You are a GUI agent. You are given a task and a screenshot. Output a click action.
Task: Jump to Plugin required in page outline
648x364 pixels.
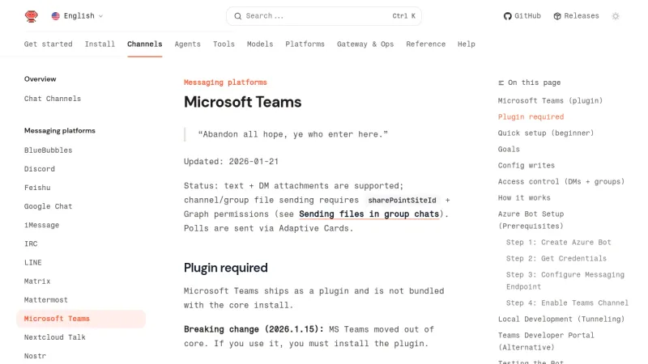pos(531,116)
